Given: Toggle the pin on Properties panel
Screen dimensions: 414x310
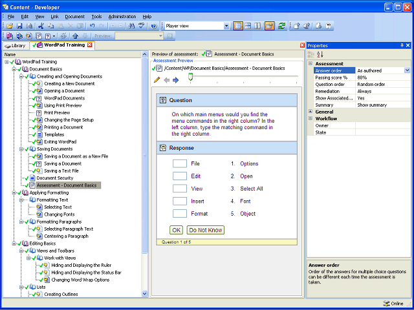Looking at the screenshot, I should pyautogui.click(x=402, y=45).
